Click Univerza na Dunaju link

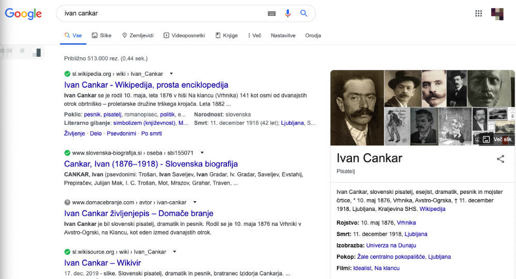[391, 245]
